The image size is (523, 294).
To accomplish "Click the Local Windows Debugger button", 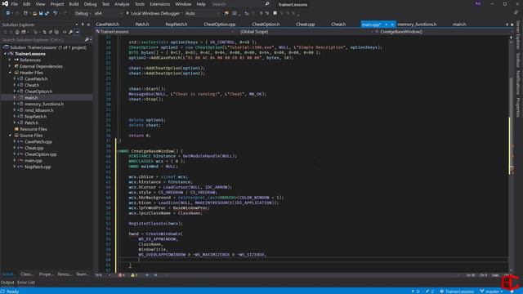I will [x=154, y=13].
